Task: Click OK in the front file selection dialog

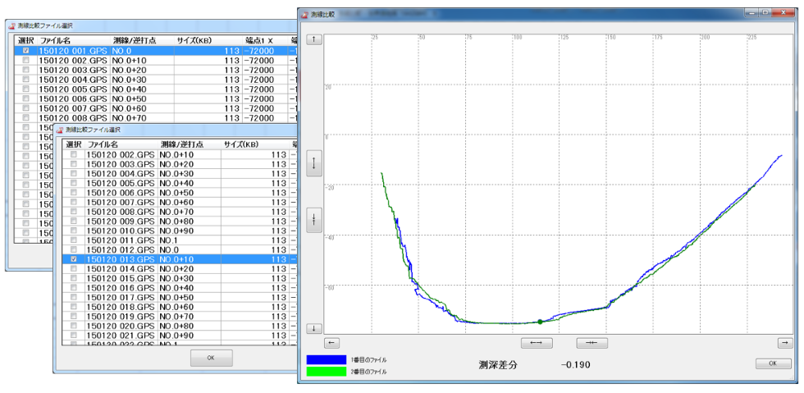Action: tap(211, 358)
